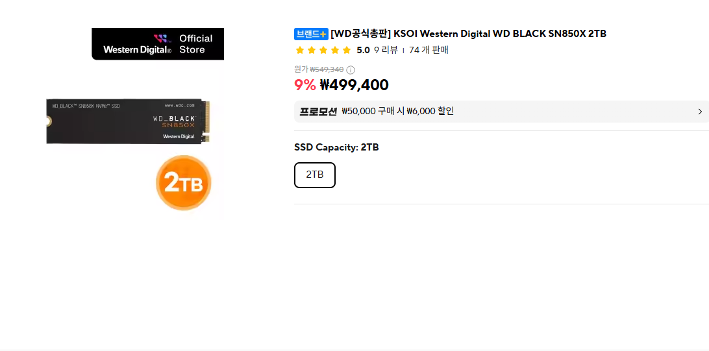The image size is (709, 351).
Task: Click the colorful W logo in store banner
Action: pos(160,38)
